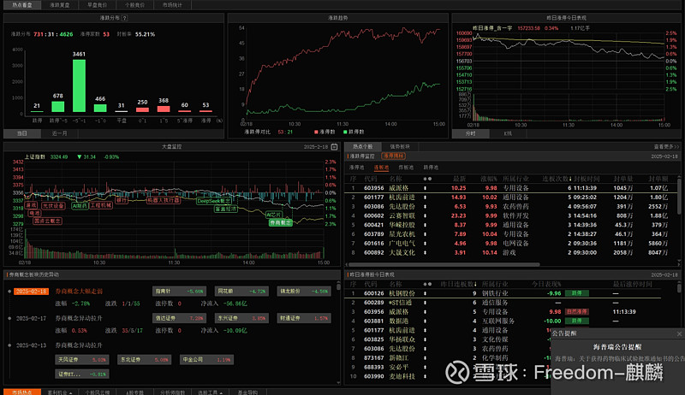Select the 涨跌复盘 top tab

(59, 5)
